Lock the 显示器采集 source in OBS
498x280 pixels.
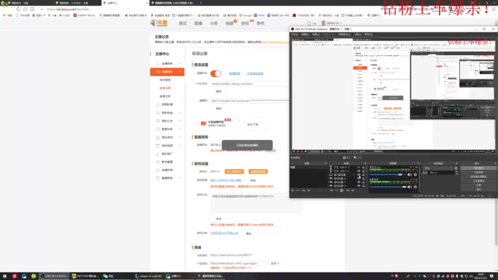pos(364,175)
